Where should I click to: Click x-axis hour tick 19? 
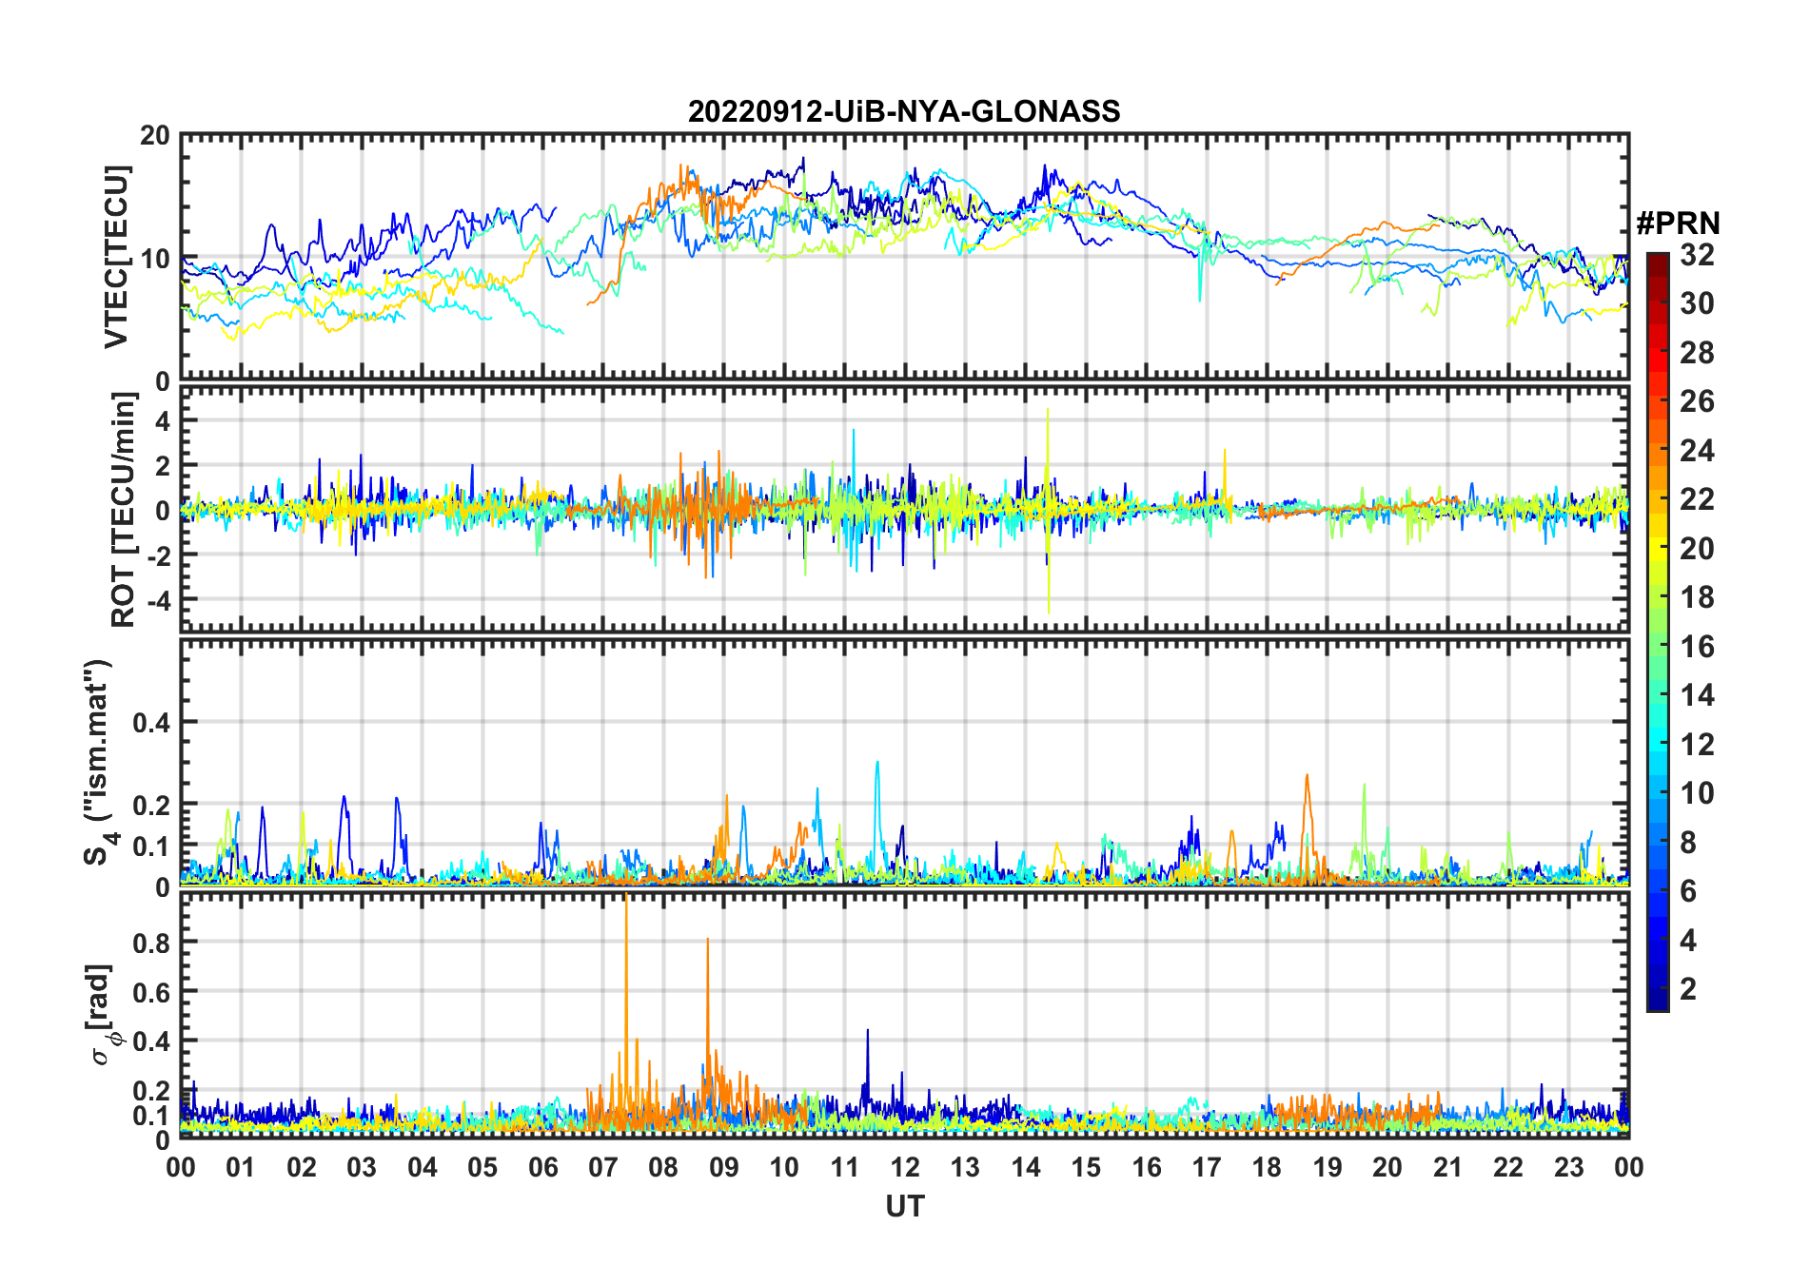(x=1328, y=1168)
